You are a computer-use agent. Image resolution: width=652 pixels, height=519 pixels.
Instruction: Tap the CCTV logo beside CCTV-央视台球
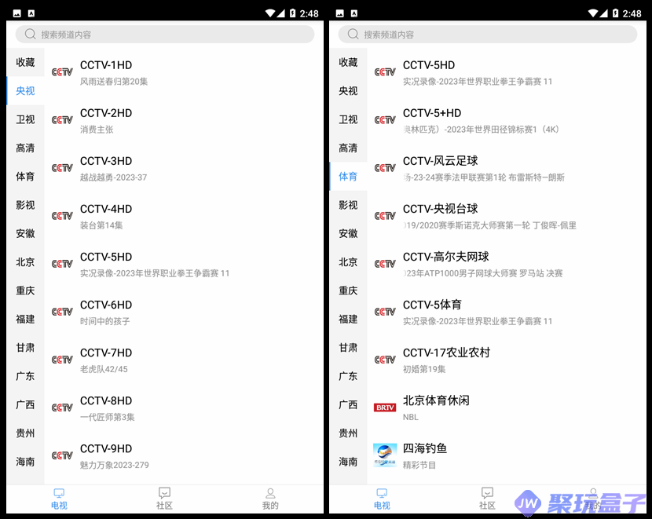(x=385, y=216)
